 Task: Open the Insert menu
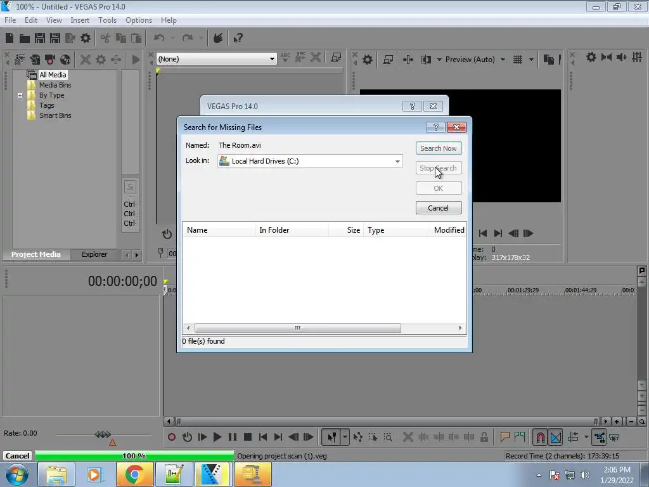(x=80, y=20)
